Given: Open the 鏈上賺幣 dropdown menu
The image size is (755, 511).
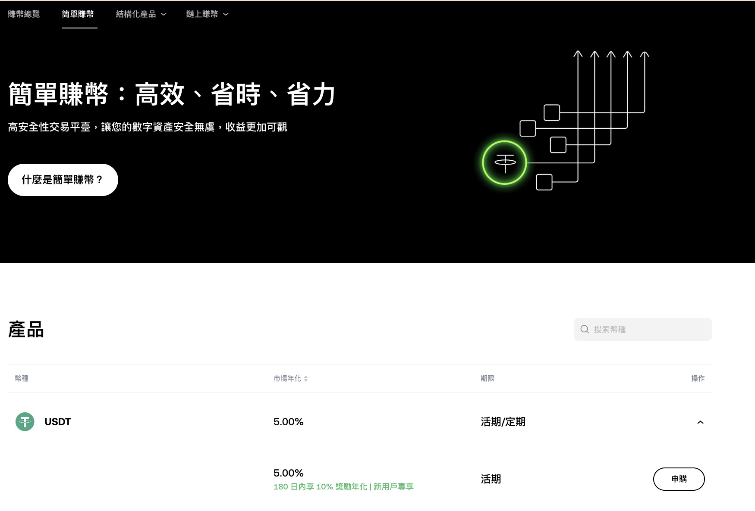Looking at the screenshot, I should [207, 14].
